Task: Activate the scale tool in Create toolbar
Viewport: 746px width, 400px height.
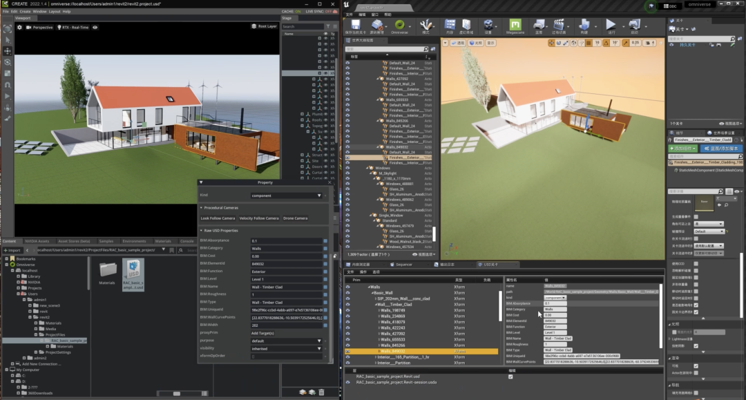Action: pyautogui.click(x=8, y=74)
